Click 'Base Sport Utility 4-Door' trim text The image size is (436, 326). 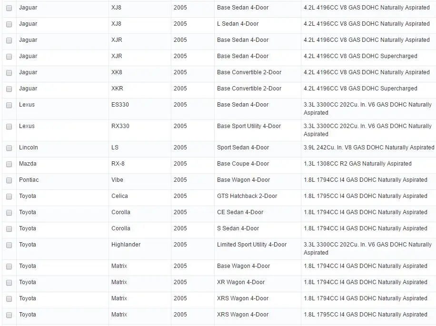[249, 126]
